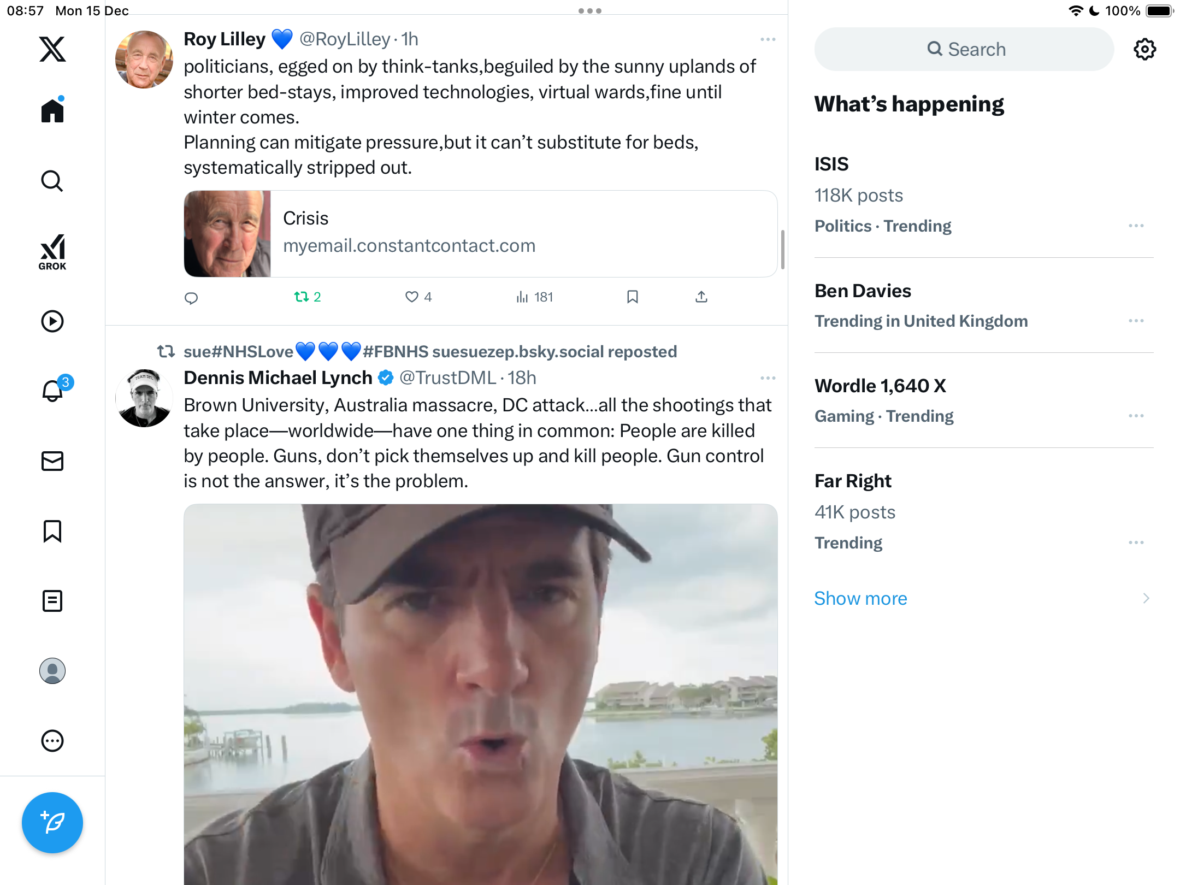Open the video play tab in sidebar
The image size is (1180, 885).
point(52,321)
